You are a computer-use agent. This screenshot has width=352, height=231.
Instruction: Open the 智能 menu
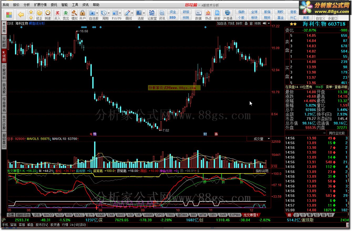pyautogui.click(x=64, y=5)
